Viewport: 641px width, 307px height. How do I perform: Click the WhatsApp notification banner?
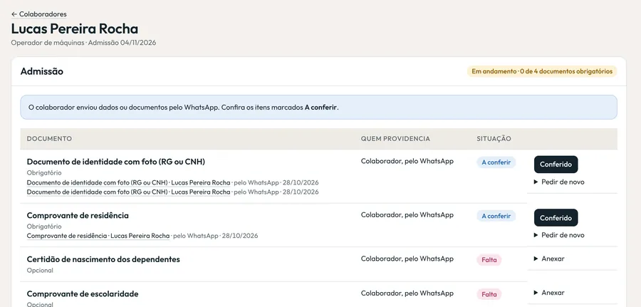pyautogui.click(x=319, y=108)
